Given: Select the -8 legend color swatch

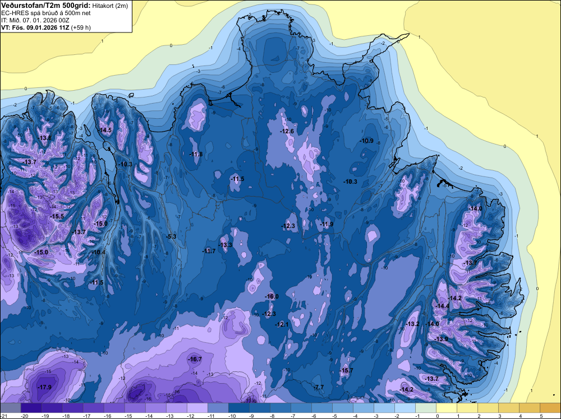Looking at the screenshot, I should point(280,408).
